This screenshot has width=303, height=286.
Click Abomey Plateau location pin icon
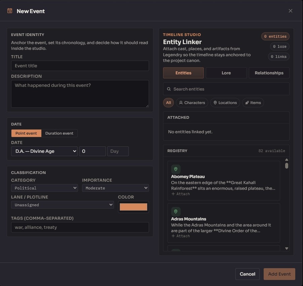point(176,169)
